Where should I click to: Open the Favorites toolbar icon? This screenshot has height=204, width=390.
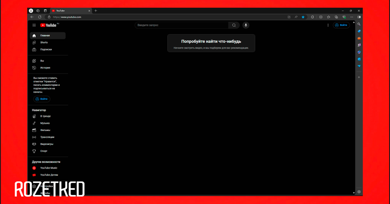(x=329, y=17)
